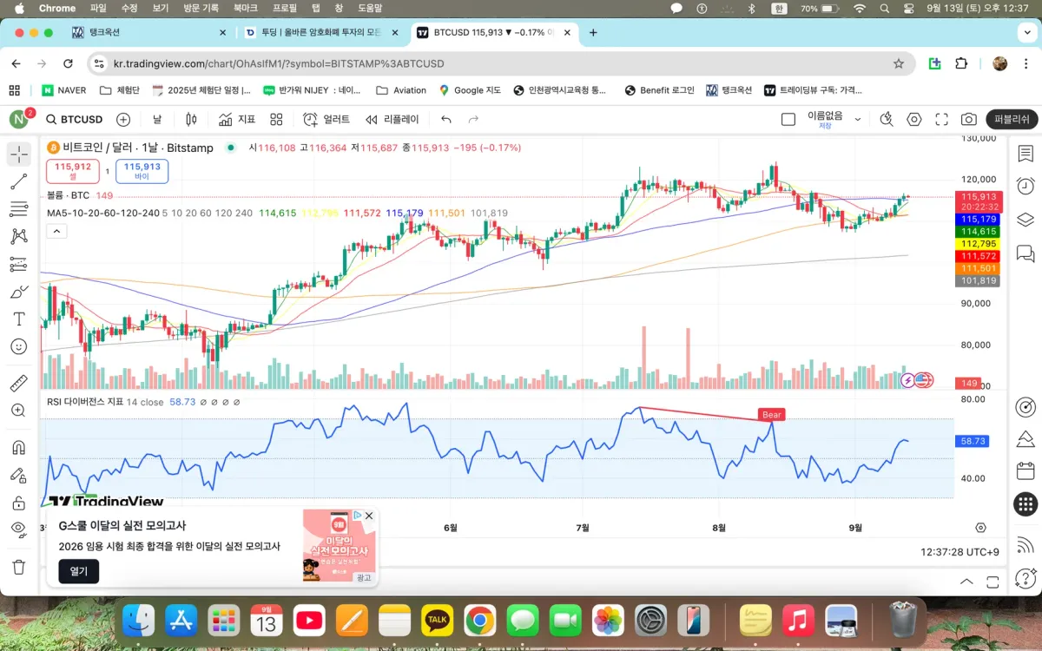Select the trend line drawing tool
Image resolution: width=1042 pixels, height=651 pixels.
point(18,181)
